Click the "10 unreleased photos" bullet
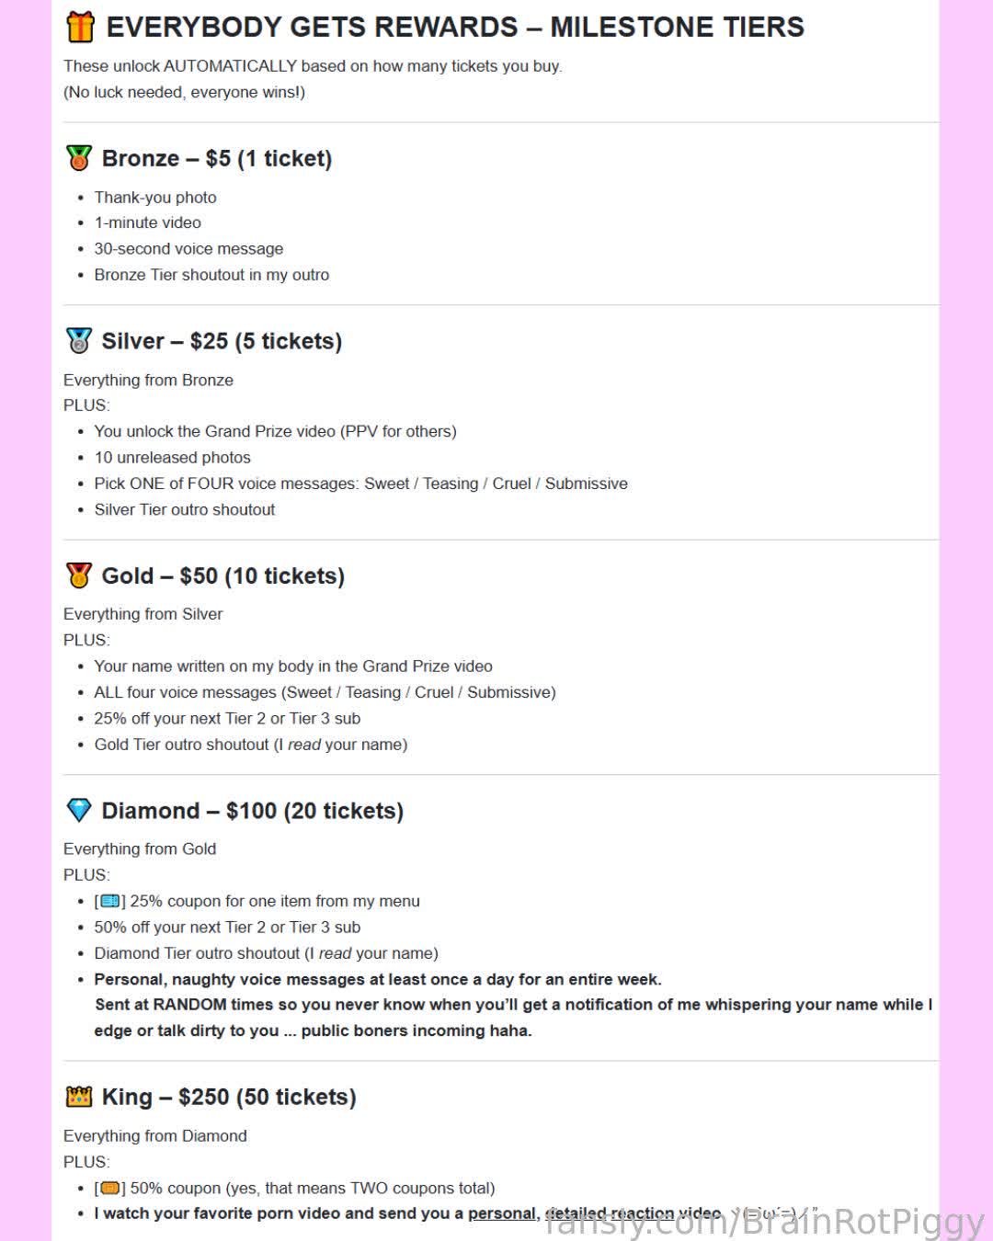The height and width of the screenshot is (1241, 993). pyautogui.click(x=172, y=457)
